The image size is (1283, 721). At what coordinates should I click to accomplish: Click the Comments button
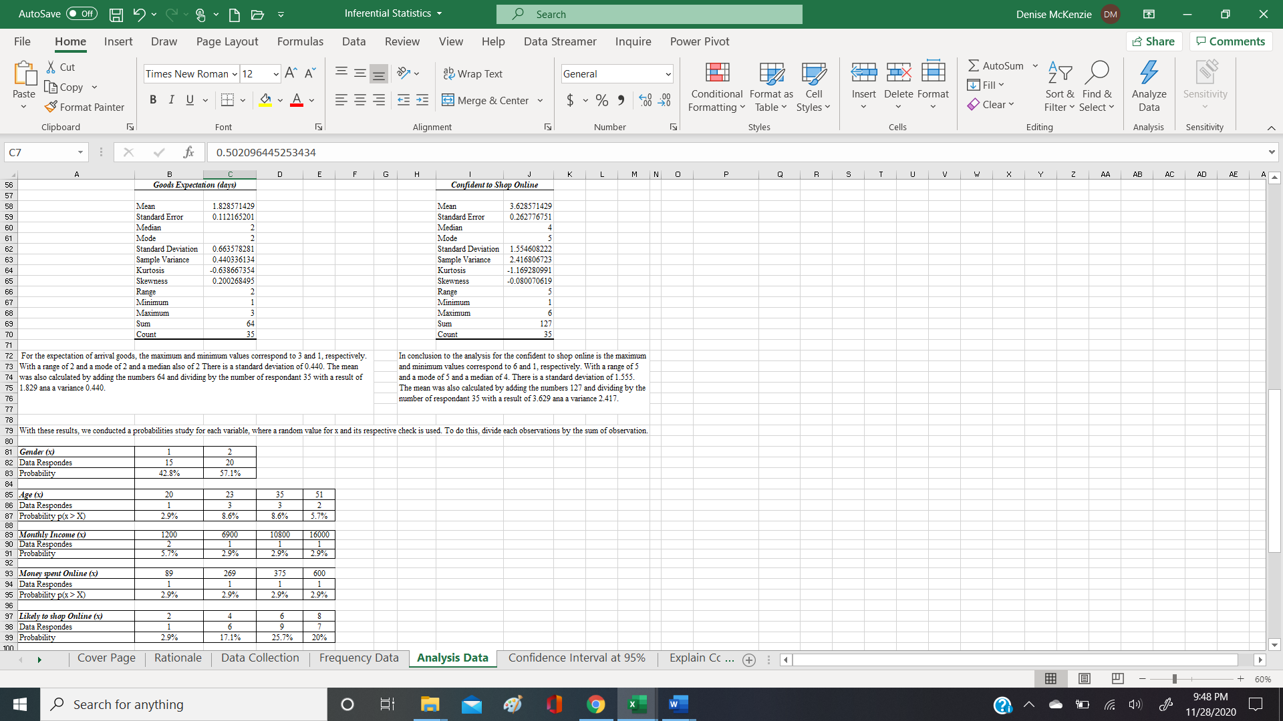click(x=1231, y=41)
